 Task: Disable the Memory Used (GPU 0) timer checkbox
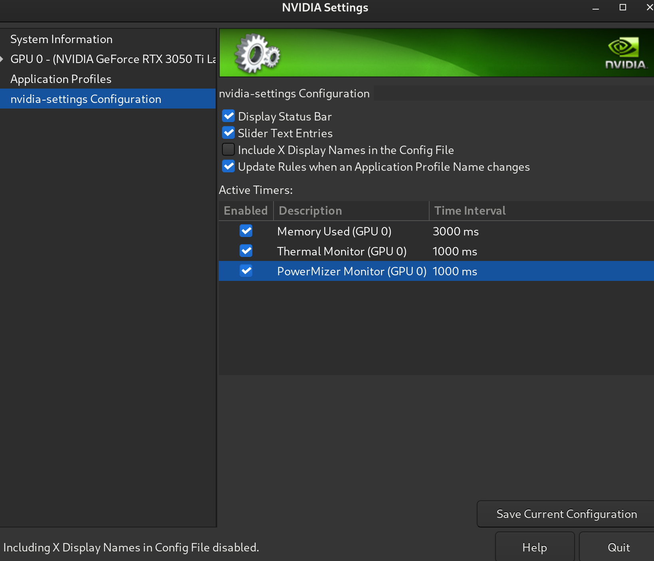[x=246, y=231]
